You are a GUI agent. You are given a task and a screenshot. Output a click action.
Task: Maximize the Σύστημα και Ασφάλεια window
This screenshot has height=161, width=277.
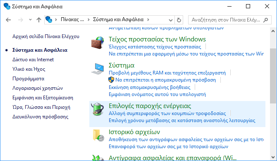pos(248,6)
